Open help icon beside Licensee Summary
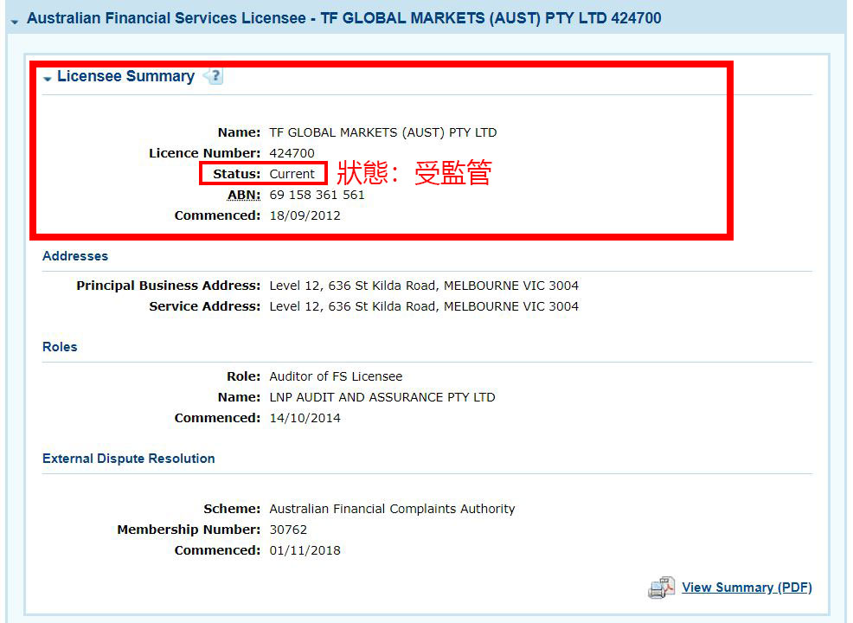This screenshot has height=623, width=853. click(x=213, y=77)
